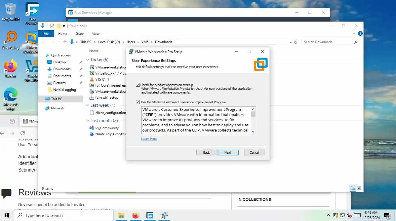The width and height of the screenshot is (396, 221).
Task: Uncheck Join the VMware Customer Experience Improvement Program
Action: [x=138, y=102]
